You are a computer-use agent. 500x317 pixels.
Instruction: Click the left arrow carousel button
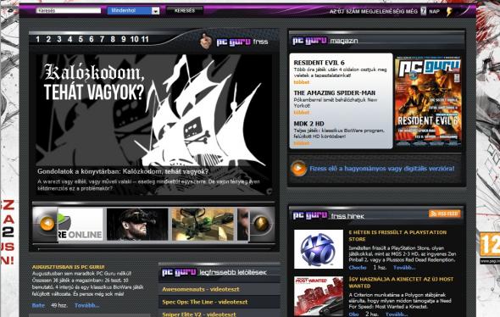(x=47, y=224)
